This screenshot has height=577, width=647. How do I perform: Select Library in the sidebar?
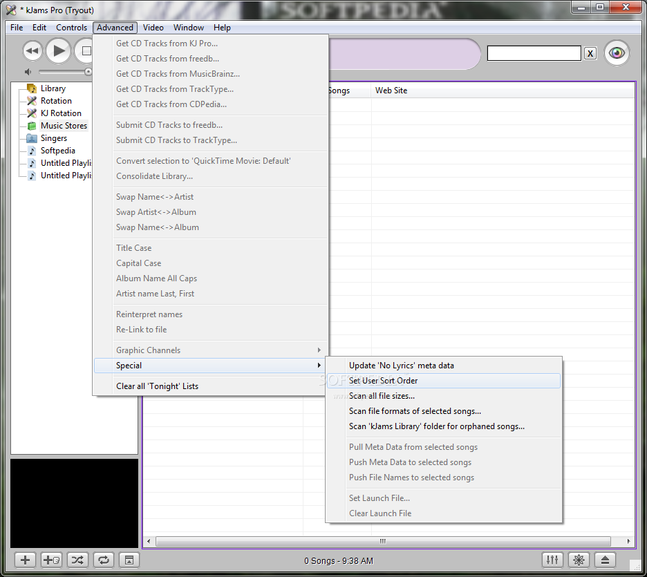53,88
